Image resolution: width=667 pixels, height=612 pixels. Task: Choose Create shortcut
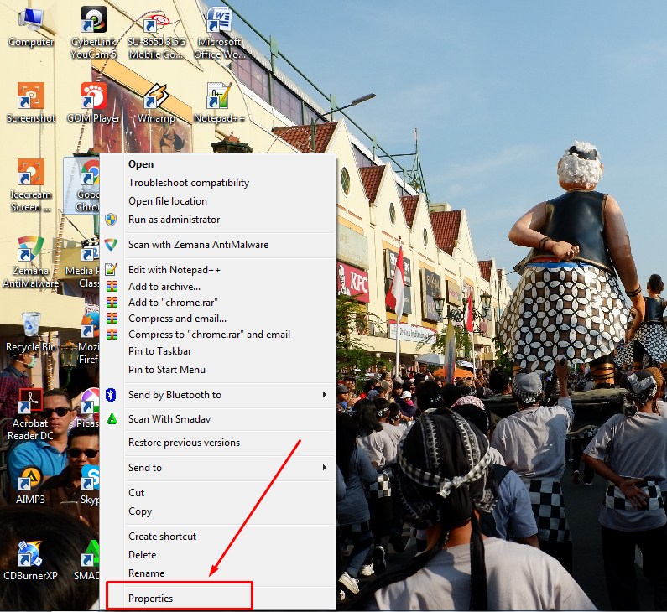coord(217,537)
